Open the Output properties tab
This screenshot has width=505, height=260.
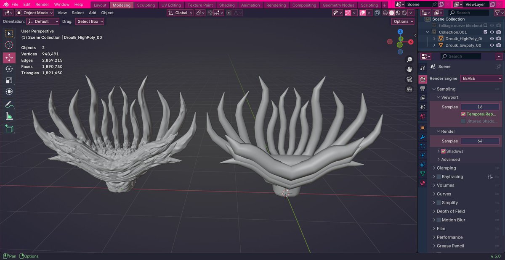tap(423, 89)
